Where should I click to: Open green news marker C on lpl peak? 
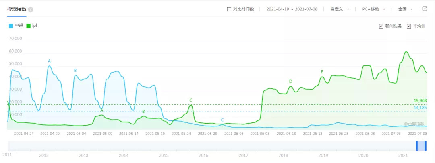tap(191, 100)
